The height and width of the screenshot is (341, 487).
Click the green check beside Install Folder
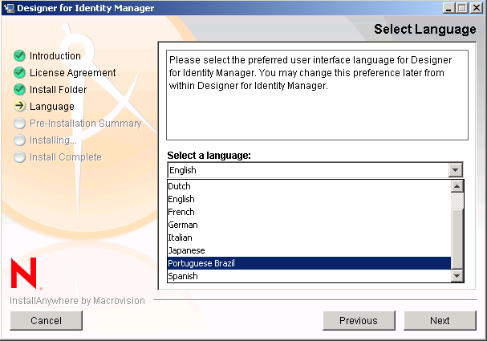tap(19, 89)
